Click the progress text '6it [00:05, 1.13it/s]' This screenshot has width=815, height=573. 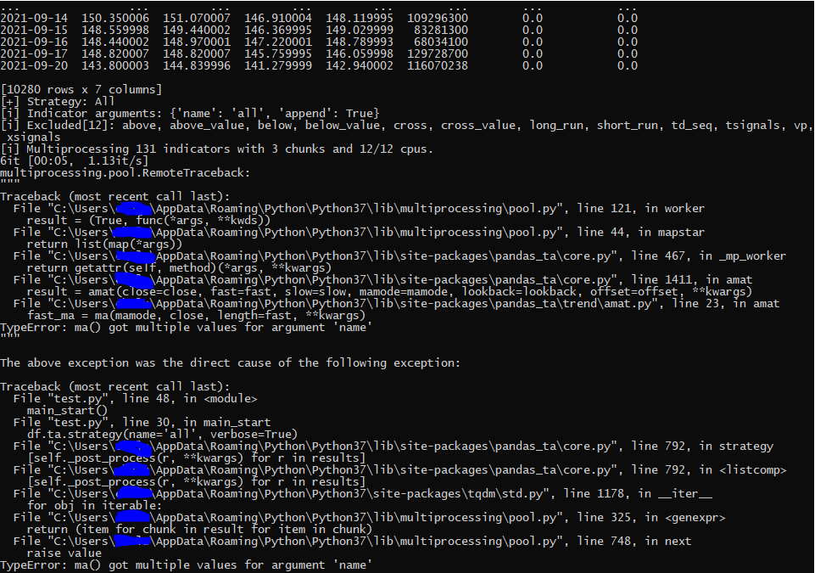point(75,161)
